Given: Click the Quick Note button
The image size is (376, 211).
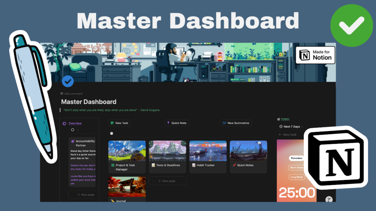Looking at the screenshot, I should pyautogui.click(x=177, y=123).
